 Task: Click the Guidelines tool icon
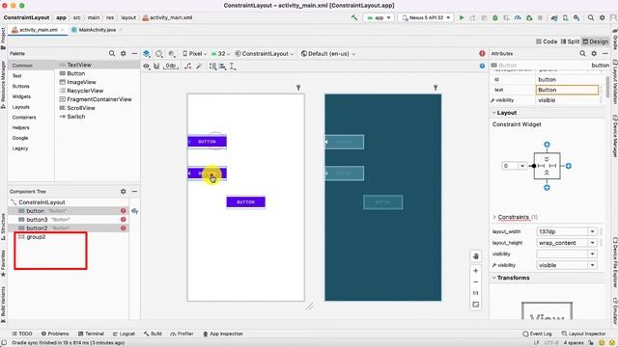click(x=233, y=67)
